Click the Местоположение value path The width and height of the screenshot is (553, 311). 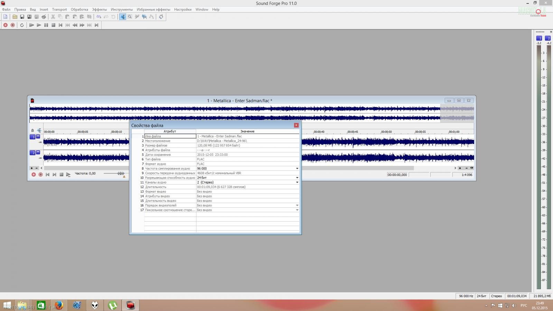point(222,141)
